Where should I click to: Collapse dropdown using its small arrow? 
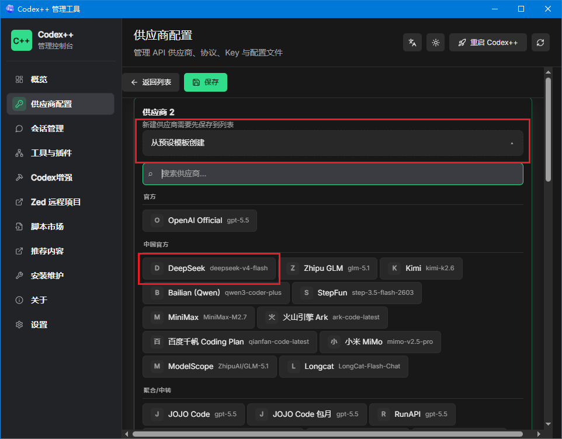tap(512, 143)
